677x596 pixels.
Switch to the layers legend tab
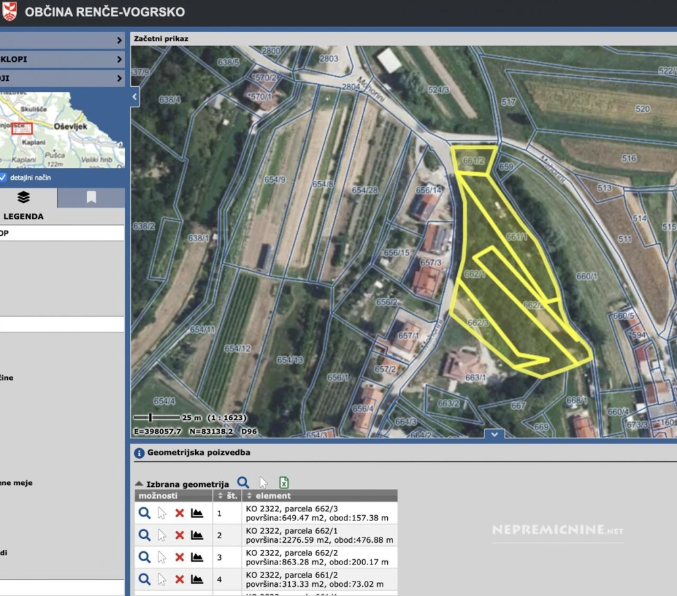point(24,198)
